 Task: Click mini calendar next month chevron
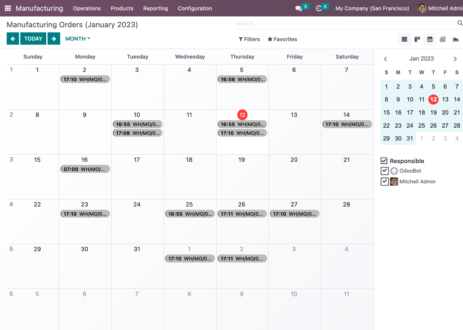click(x=455, y=59)
